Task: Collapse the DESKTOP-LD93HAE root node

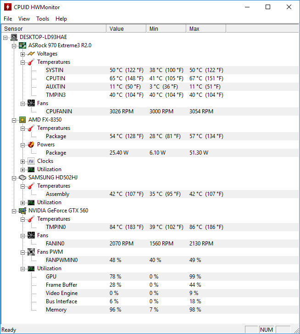Action: (x=6, y=38)
